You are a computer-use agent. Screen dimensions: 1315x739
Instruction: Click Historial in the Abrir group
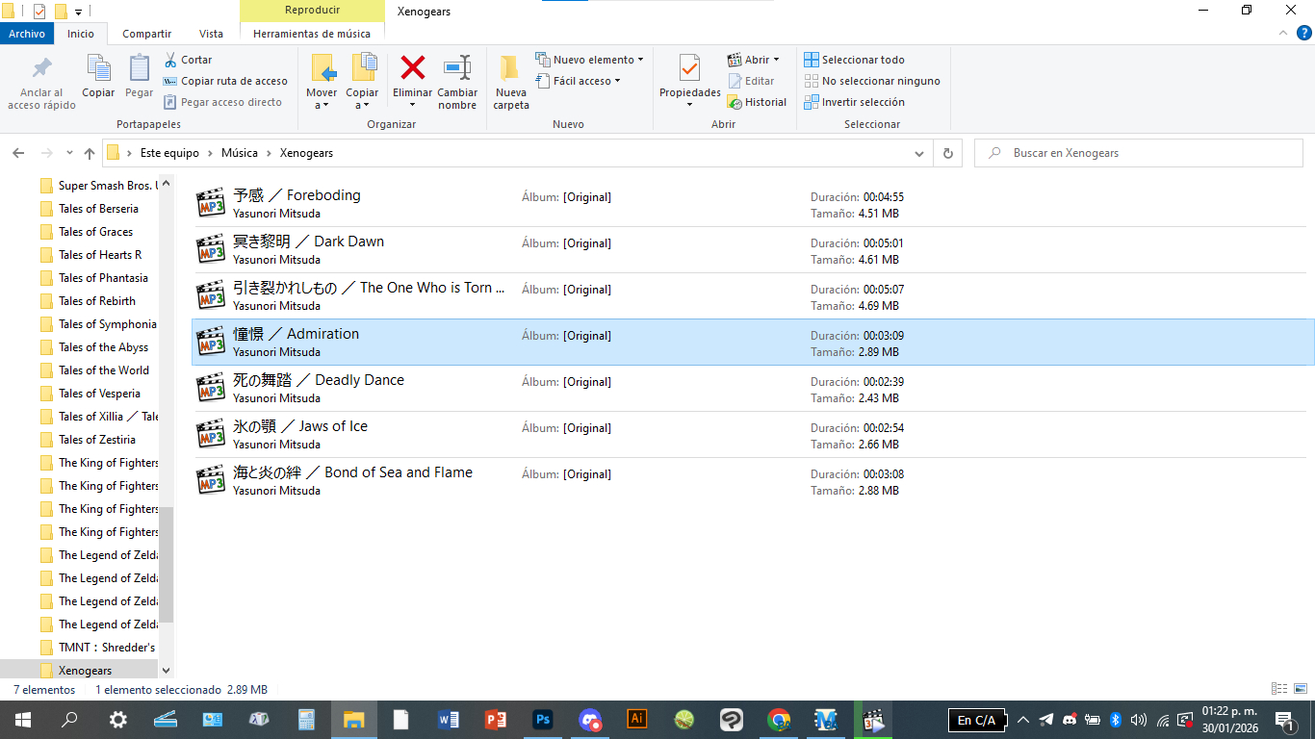tap(757, 102)
